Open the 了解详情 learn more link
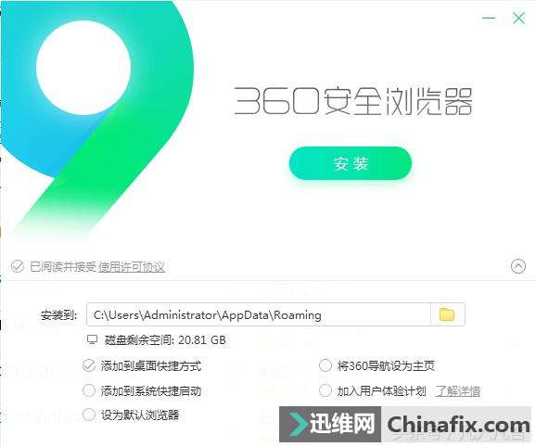 (458, 391)
